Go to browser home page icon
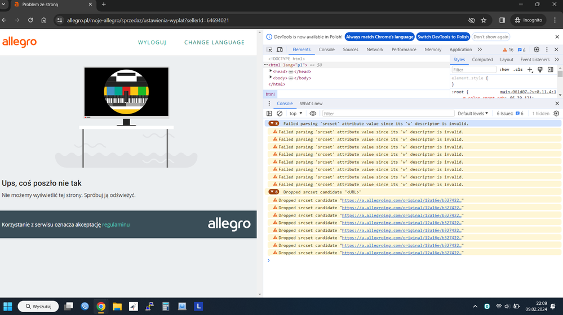The height and width of the screenshot is (315, 563). click(x=44, y=20)
